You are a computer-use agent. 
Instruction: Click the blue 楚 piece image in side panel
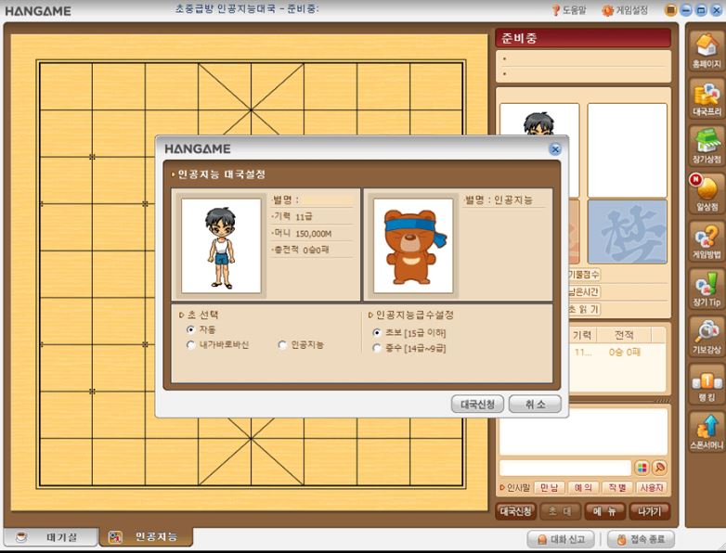627,232
